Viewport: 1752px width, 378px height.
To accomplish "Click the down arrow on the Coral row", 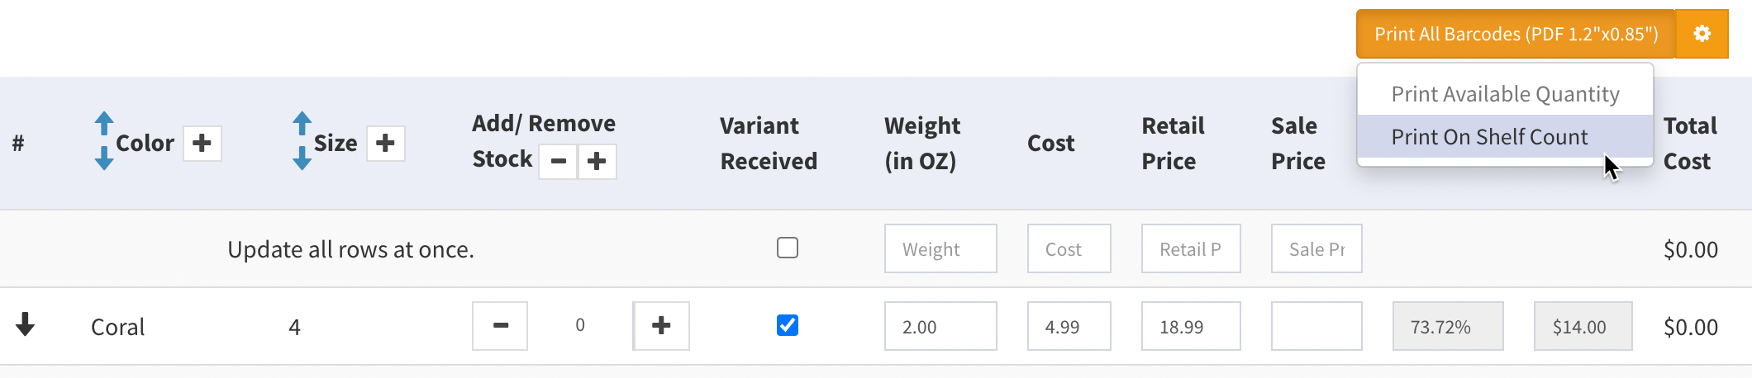I will point(26,325).
